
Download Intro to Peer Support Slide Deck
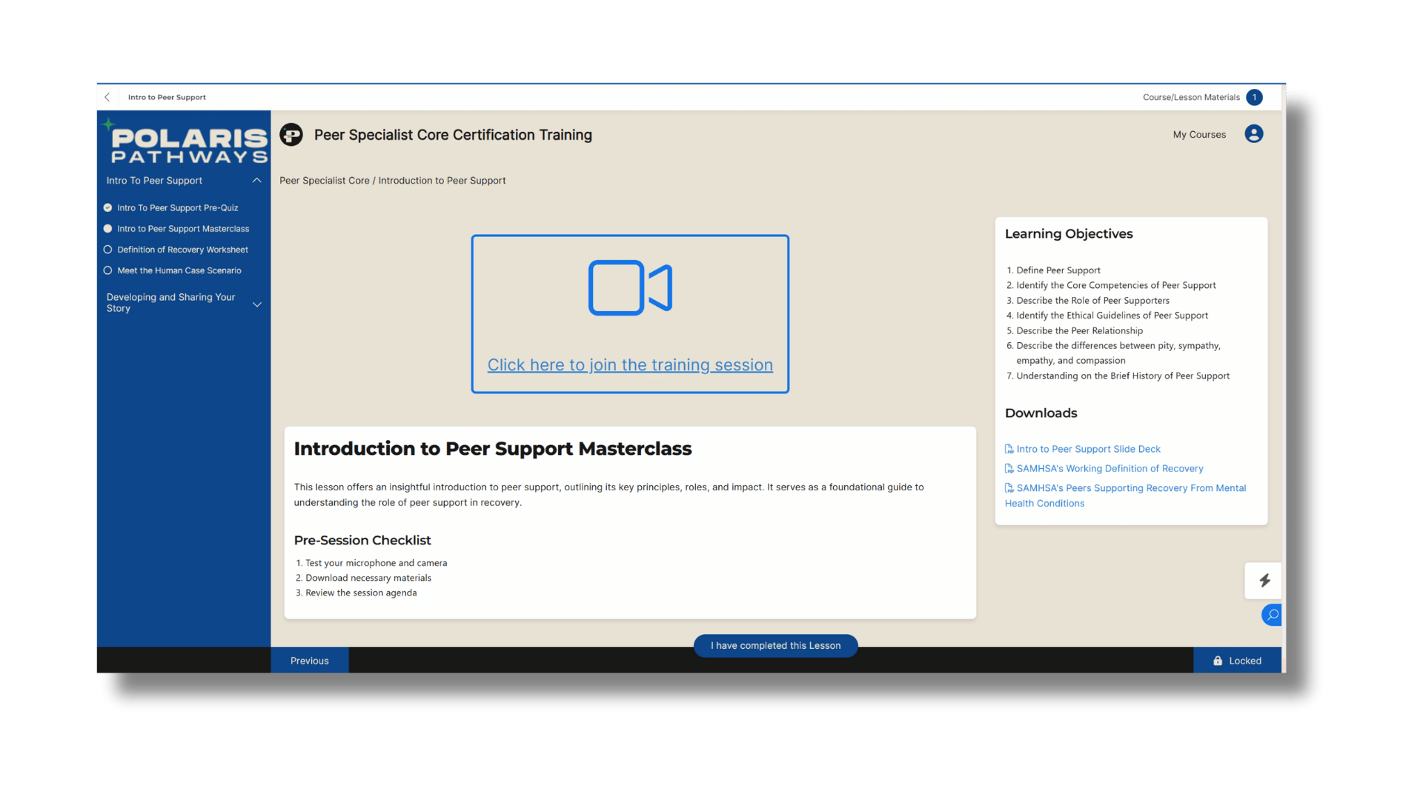click(x=1087, y=449)
